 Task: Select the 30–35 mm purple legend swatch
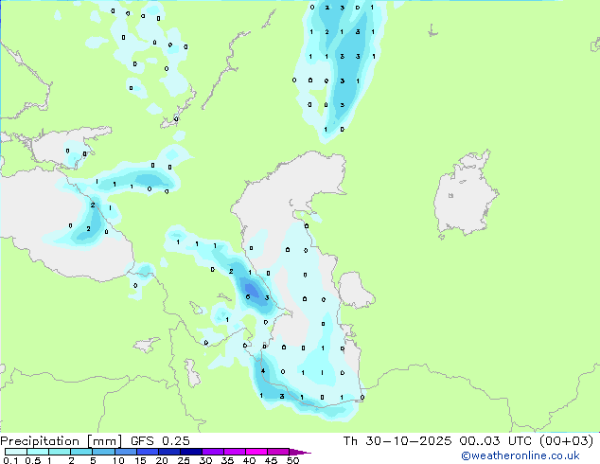[213, 452]
